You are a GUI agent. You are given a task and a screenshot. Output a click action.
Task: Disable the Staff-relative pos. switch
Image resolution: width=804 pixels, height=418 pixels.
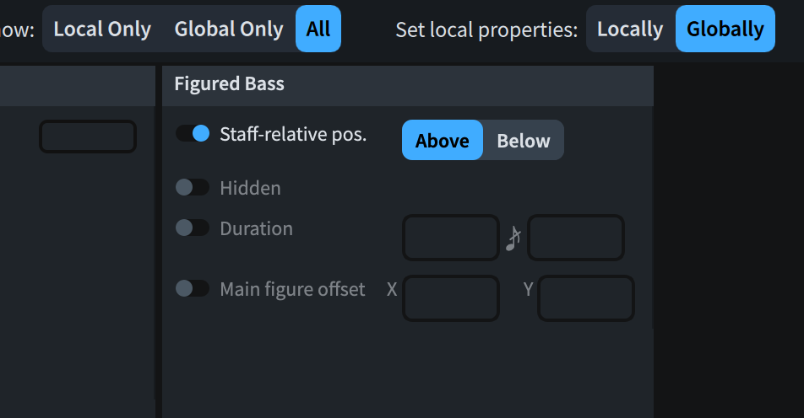193,134
